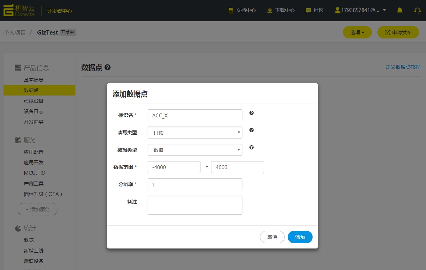Select 基本信息 in the sidebar

coord(33,80)
